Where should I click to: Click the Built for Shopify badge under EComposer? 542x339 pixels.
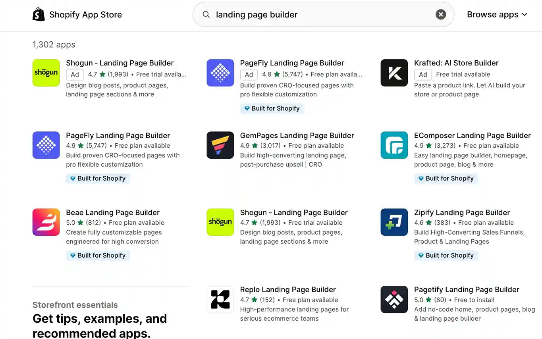[446, 178]
